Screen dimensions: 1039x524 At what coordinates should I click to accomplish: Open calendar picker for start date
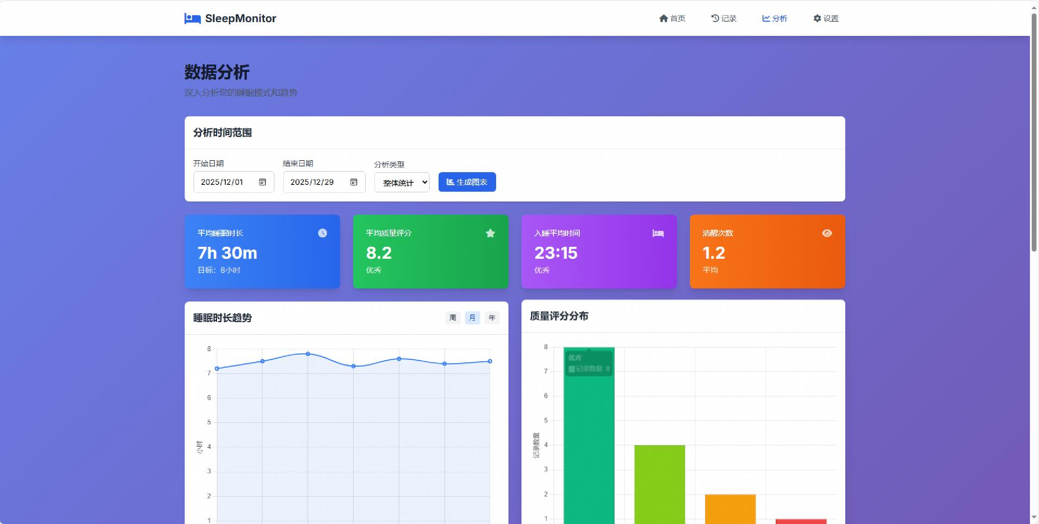click(x=263, y=182)
